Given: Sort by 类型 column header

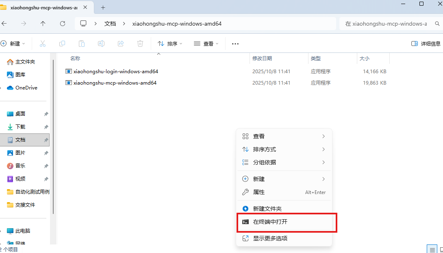Looking at the screenshot, I should click(315, 58).
